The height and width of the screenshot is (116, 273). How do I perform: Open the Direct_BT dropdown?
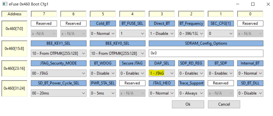point(161,33)
